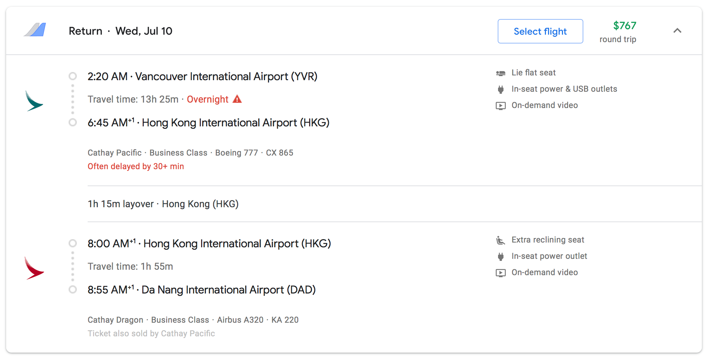
Task: Click the red Cathay Dragon airline logo
Action: click(34, 268)
